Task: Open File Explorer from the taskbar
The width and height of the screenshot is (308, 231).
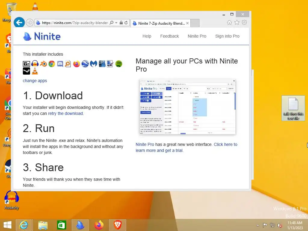Action: coord(43,225)
